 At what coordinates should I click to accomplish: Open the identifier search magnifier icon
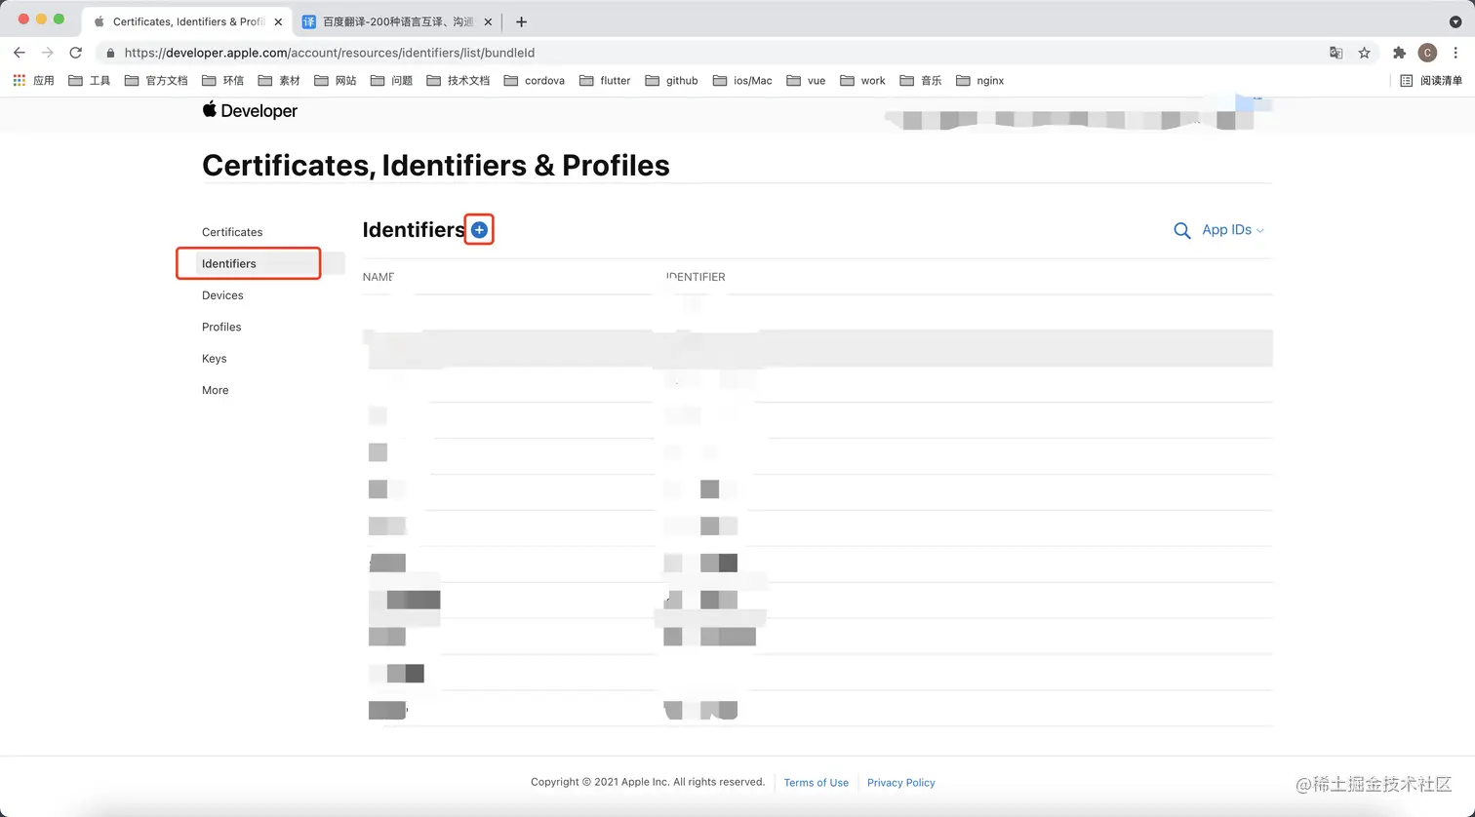(1181, 231)
